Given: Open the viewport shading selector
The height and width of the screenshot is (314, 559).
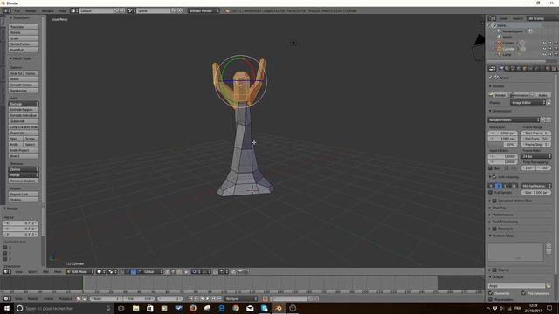Looking at the screenshot, I should point(101,271).
